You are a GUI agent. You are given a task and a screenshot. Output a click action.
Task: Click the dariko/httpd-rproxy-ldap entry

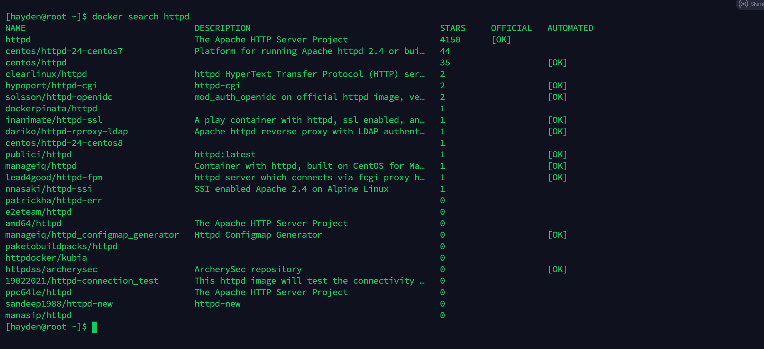tap(66, 132)
